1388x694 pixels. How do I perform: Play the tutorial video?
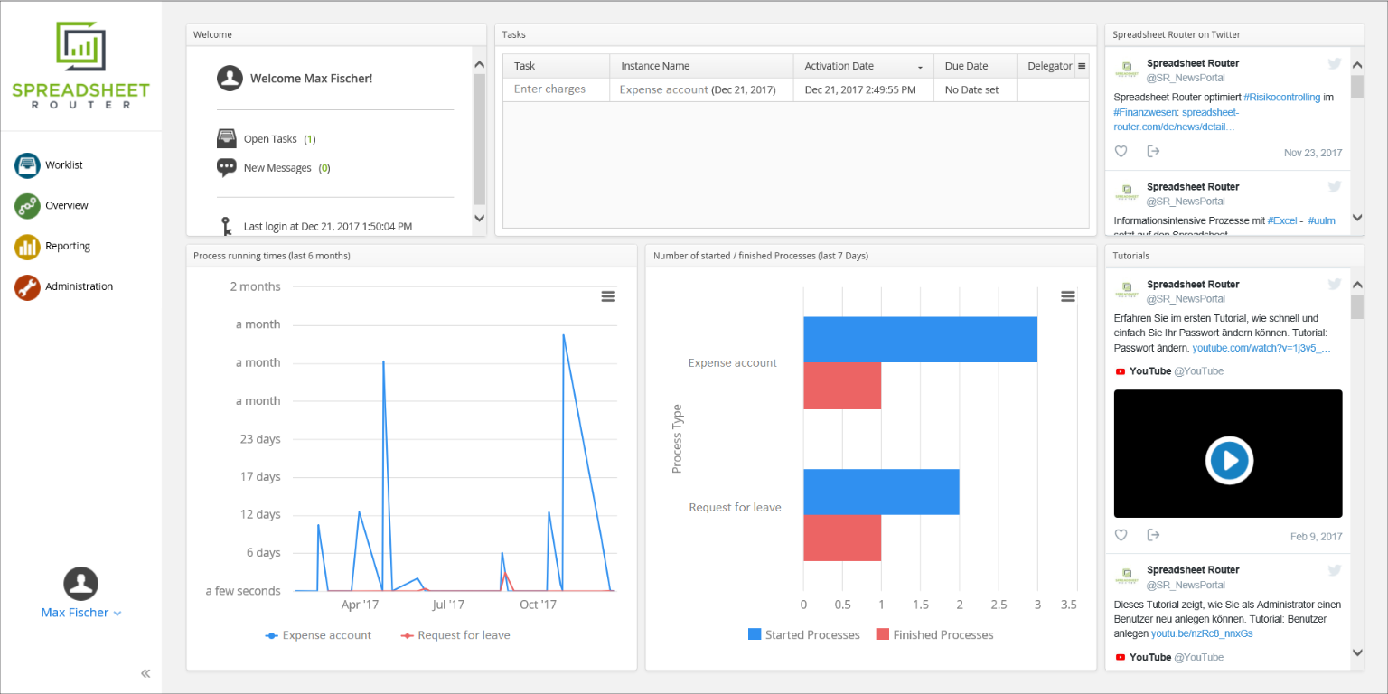click(x=1228, y=460)
